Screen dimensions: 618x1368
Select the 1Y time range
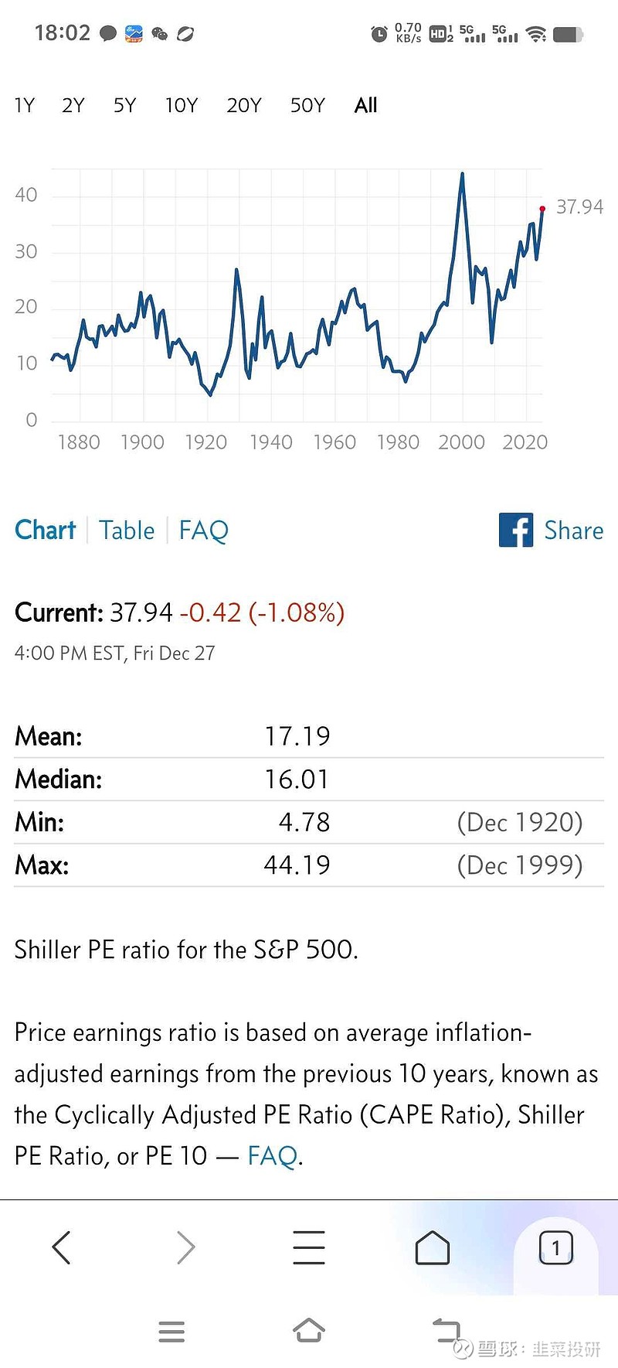[x=25, y=105]
